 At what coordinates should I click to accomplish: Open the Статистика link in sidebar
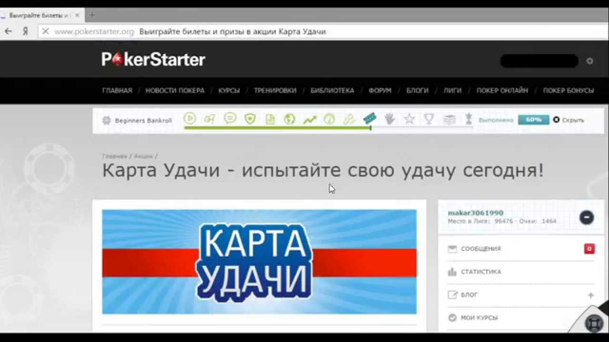tap(481, 272)
